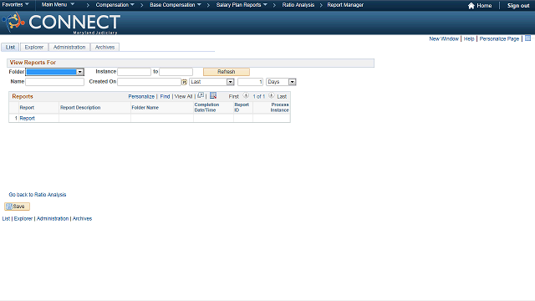Switch to the Explorer tab

(x=34, y=47)
